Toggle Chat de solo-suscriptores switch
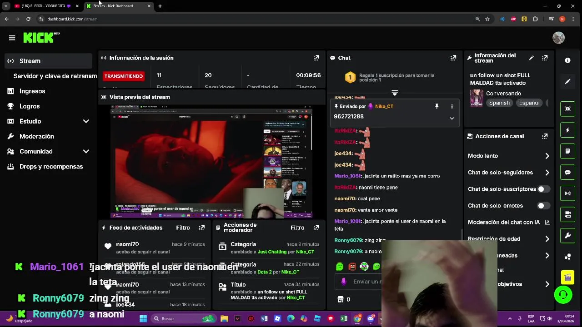 pos(543,189)
